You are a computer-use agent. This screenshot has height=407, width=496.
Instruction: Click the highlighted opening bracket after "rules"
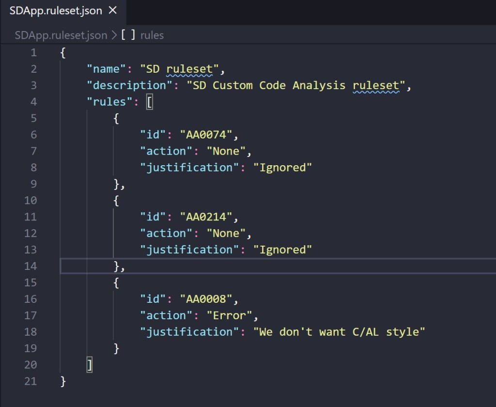150,102
